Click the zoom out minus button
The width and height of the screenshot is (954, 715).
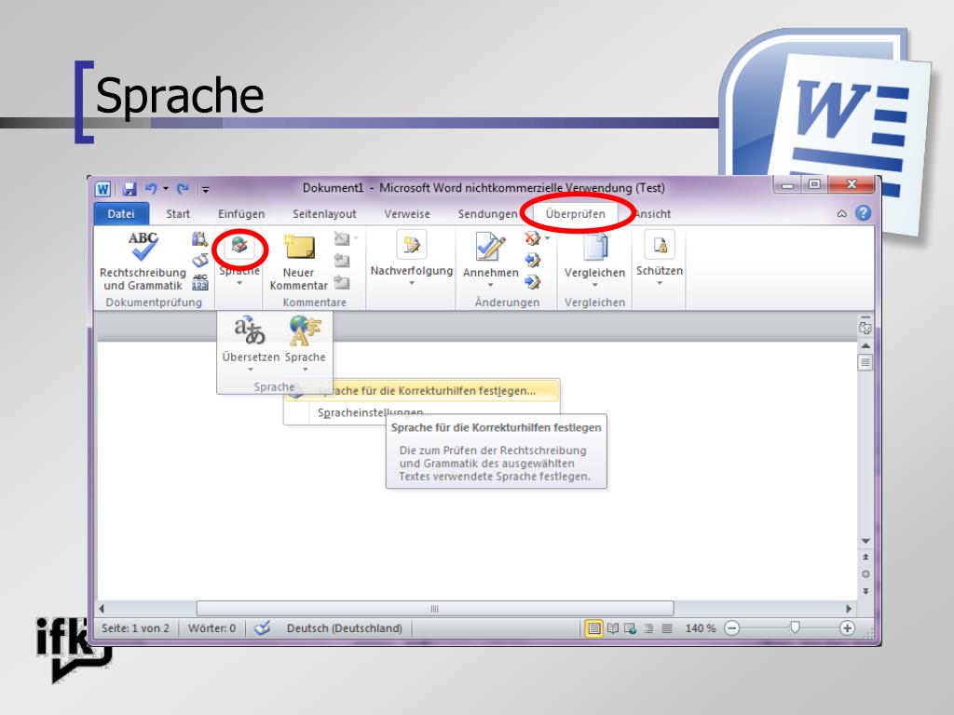[732, 628]
